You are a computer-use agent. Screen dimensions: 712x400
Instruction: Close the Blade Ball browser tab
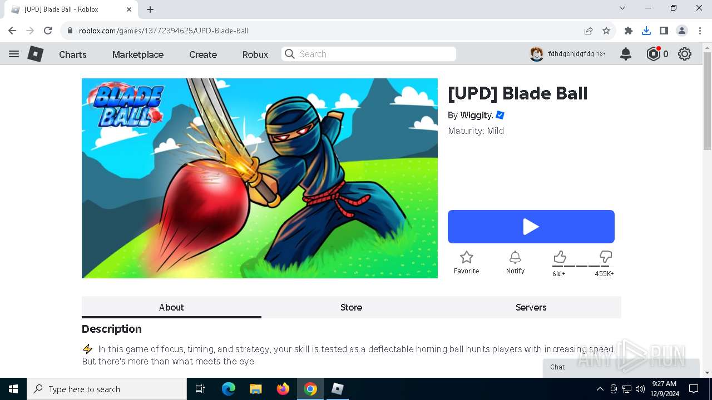click(x=129, y=9)
